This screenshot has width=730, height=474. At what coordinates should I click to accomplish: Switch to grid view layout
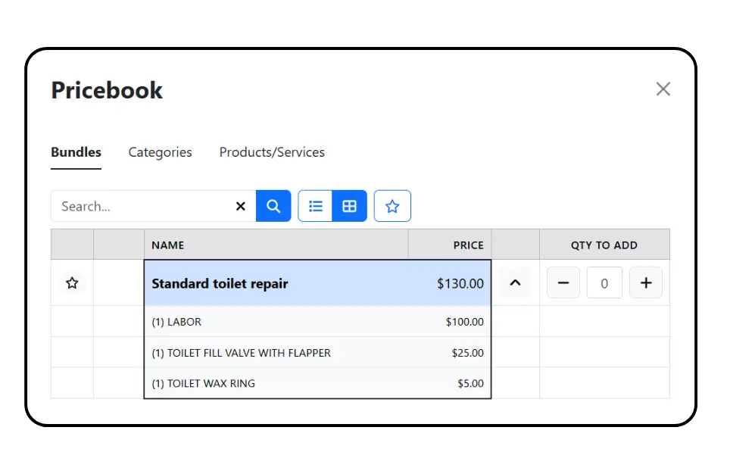point(349,205)
